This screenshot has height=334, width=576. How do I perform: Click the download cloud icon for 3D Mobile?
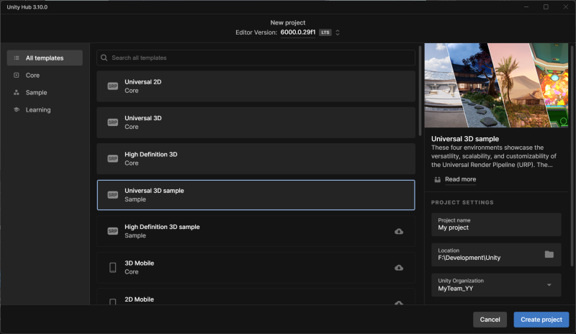[x=399, y=268]
